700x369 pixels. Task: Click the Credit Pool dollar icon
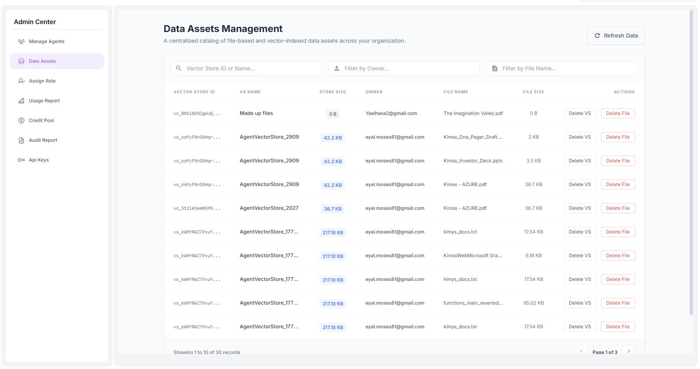pos(21,120)
